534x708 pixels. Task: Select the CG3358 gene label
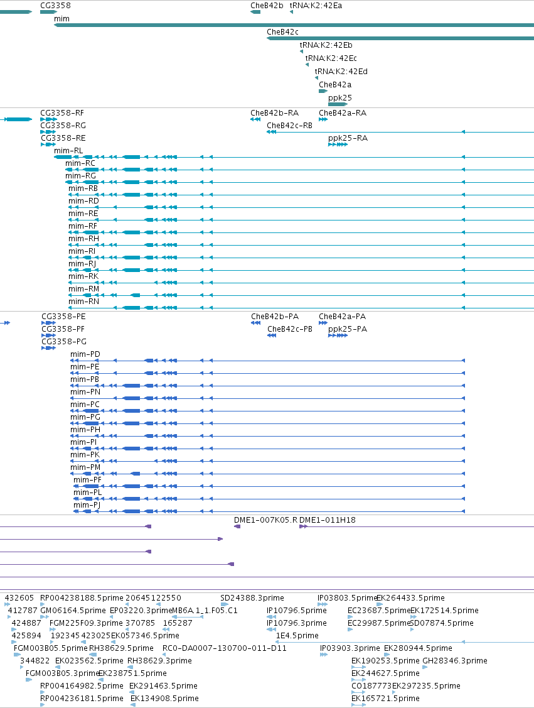click(x=55, y=6)
